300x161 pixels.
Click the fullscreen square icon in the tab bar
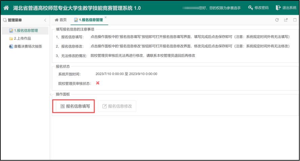point(295,20)
